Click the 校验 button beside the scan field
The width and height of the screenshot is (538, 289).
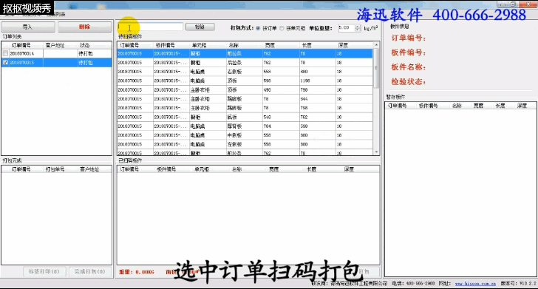(x=200, y=27)
